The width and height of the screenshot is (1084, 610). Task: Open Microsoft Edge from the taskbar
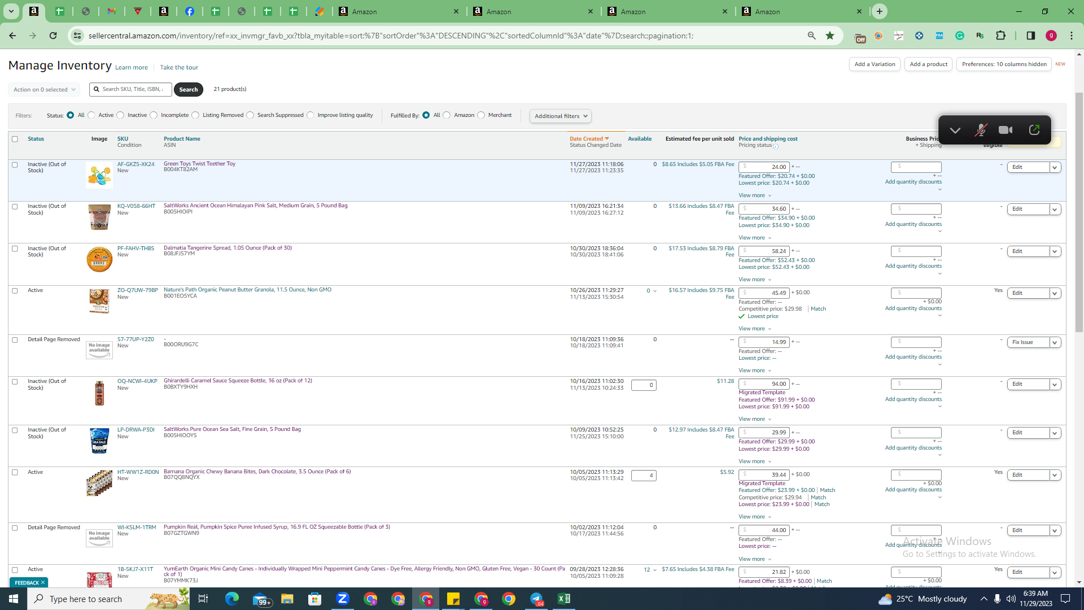click(232, 599)
